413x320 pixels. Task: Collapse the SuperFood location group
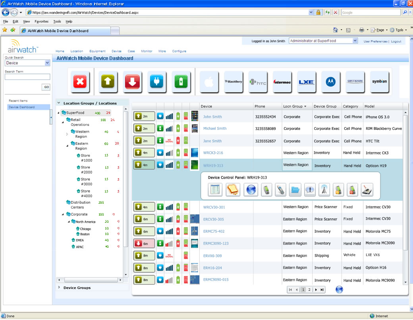click(58, 112)
